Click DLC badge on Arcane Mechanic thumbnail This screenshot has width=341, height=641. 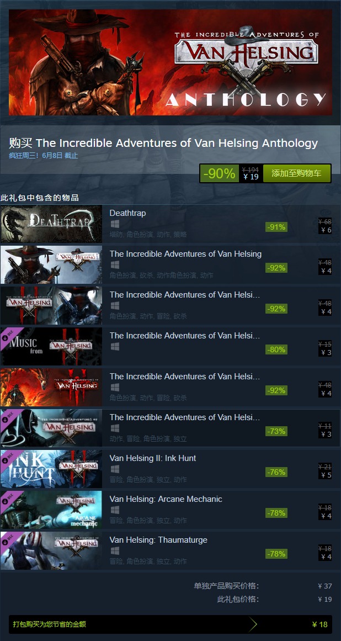(8, 499)
